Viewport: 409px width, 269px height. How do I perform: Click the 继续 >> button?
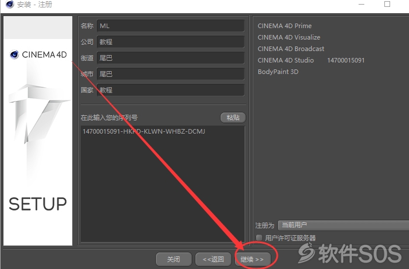(x=252, y=259)
